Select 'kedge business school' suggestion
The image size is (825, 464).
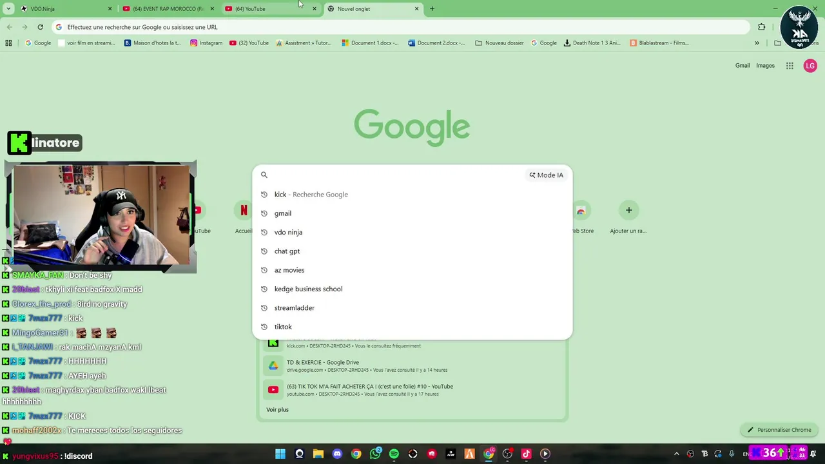(412, 289)
